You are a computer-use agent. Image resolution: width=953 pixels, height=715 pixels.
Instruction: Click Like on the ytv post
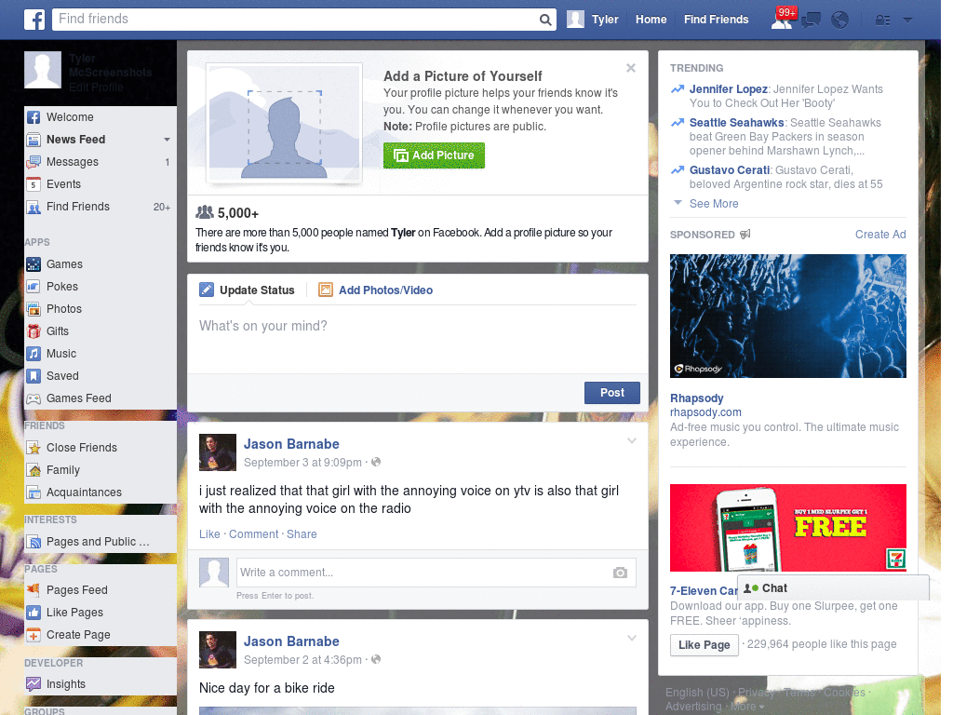coord(209,533)
